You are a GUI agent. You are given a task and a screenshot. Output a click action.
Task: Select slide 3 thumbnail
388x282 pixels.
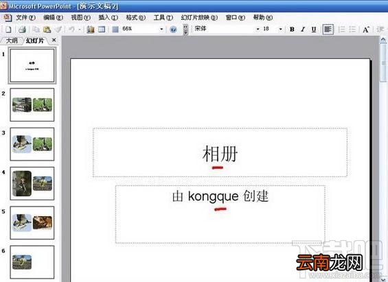pyautogui.click(x=32, y=144)
